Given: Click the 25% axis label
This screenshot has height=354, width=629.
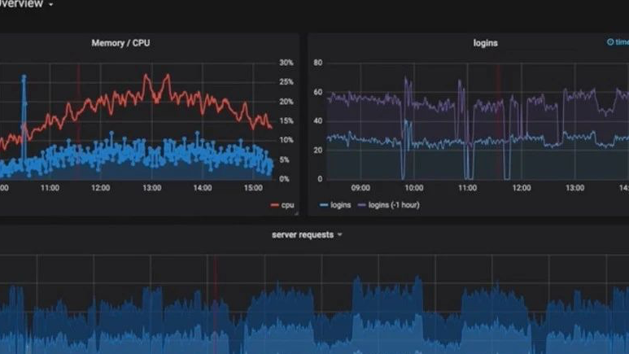Looking at the screenshot, I should click(286, 82).
